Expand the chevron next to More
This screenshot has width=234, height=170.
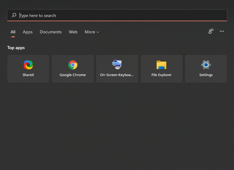(x=98, y=32)
